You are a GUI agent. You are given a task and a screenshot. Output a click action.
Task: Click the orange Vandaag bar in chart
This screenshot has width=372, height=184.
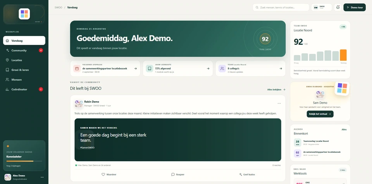343,55
